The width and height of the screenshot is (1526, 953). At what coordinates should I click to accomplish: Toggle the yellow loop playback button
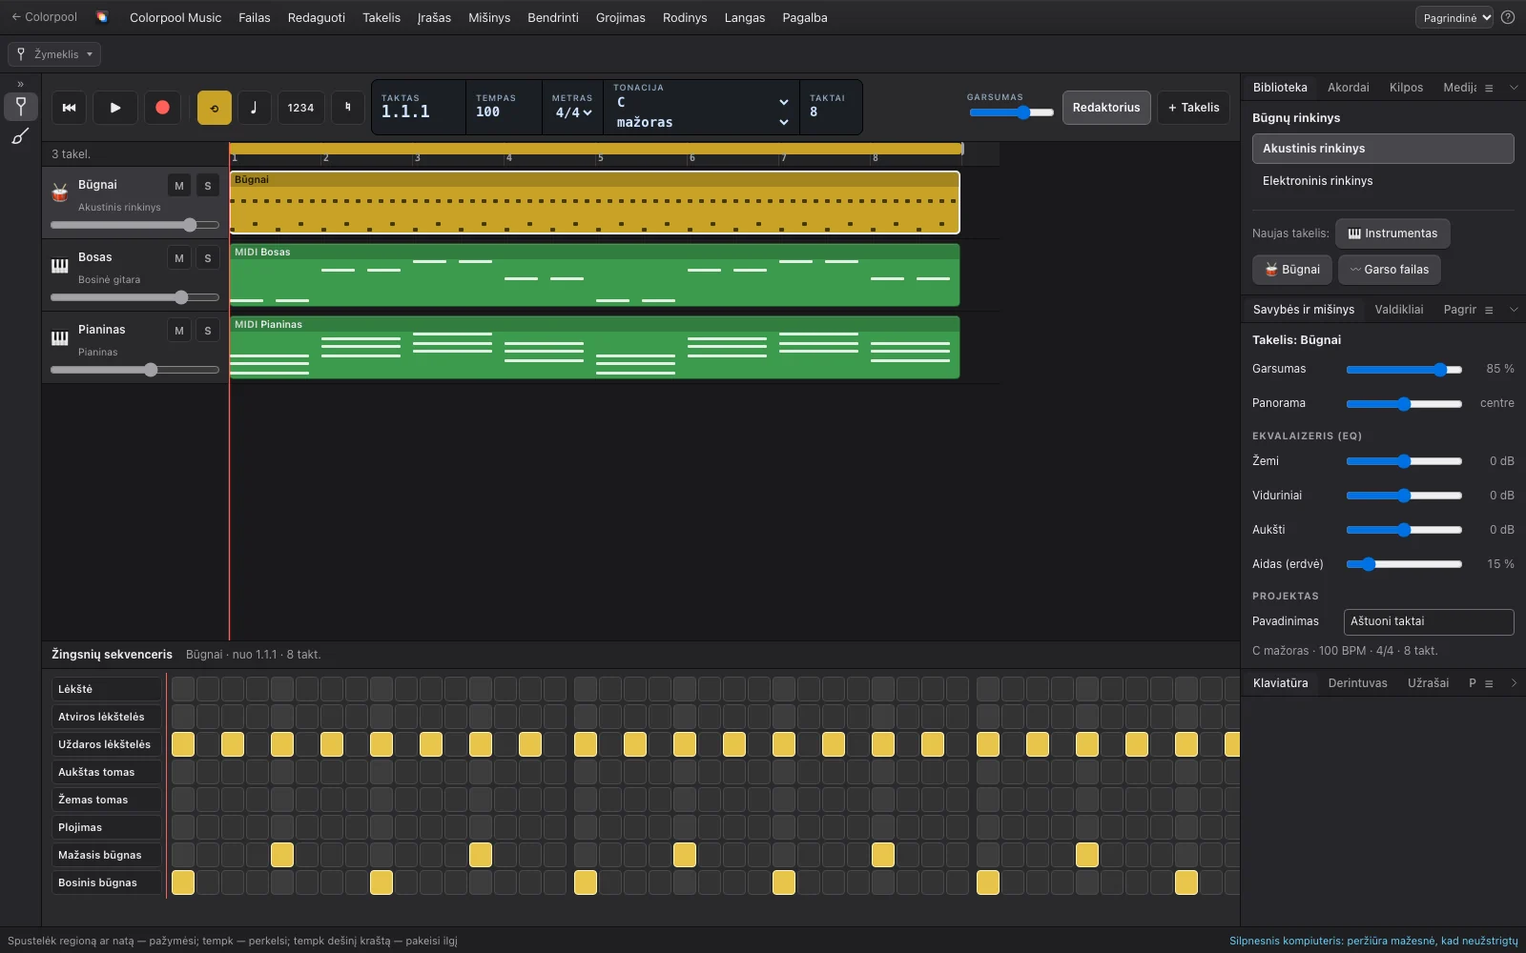point(215,108)
